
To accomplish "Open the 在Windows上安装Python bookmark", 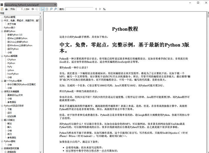I will pyautogui.click(x=20, y=45).
